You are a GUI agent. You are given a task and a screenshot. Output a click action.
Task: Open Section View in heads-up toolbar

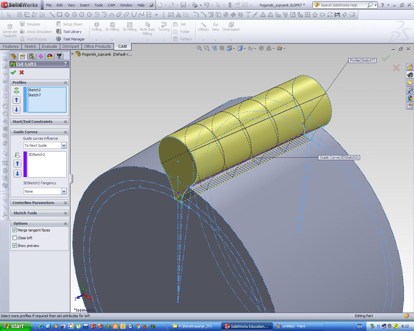pyautogui.click(x=222, y=48)
